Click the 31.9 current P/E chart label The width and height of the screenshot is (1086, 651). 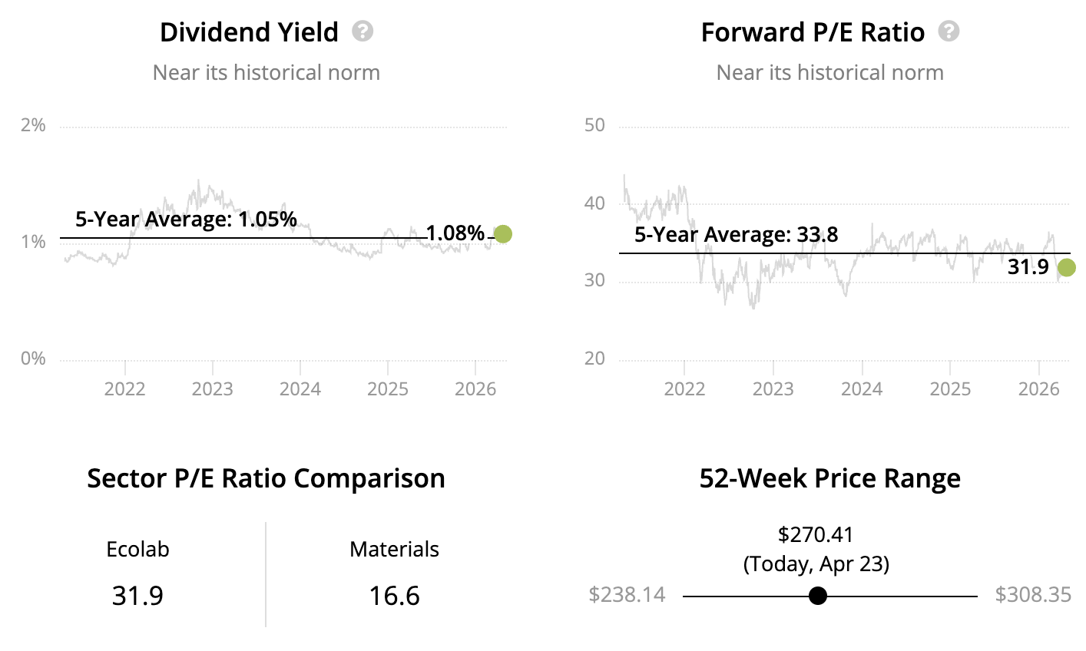1028,267
